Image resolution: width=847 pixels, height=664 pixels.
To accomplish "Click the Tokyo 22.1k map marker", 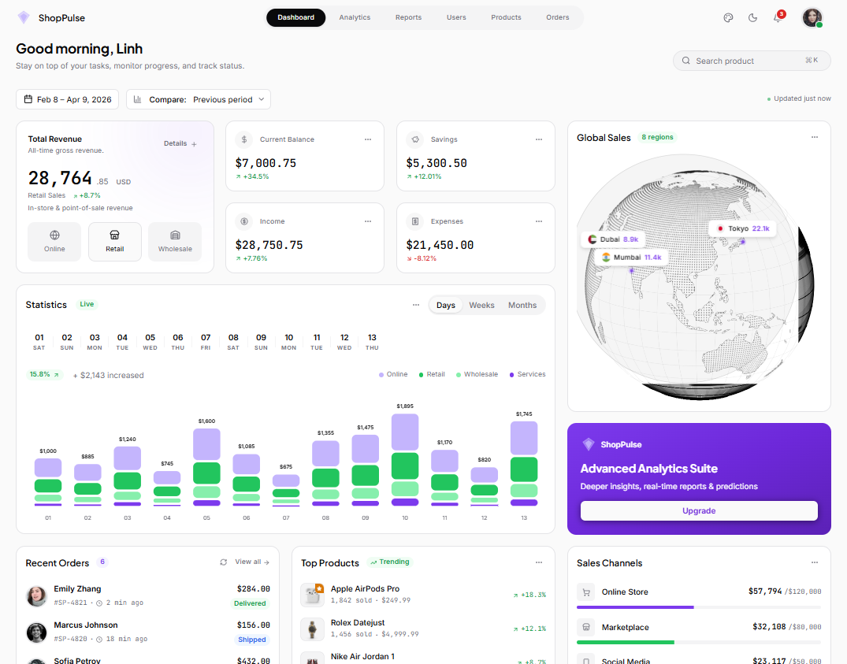I will pos(742,229).
